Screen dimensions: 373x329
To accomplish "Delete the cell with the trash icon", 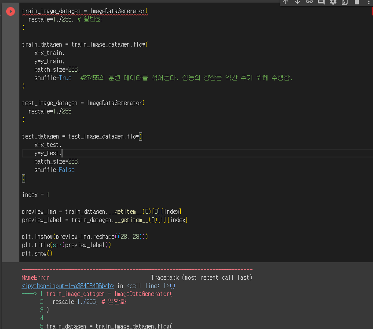I will [357, 2].
